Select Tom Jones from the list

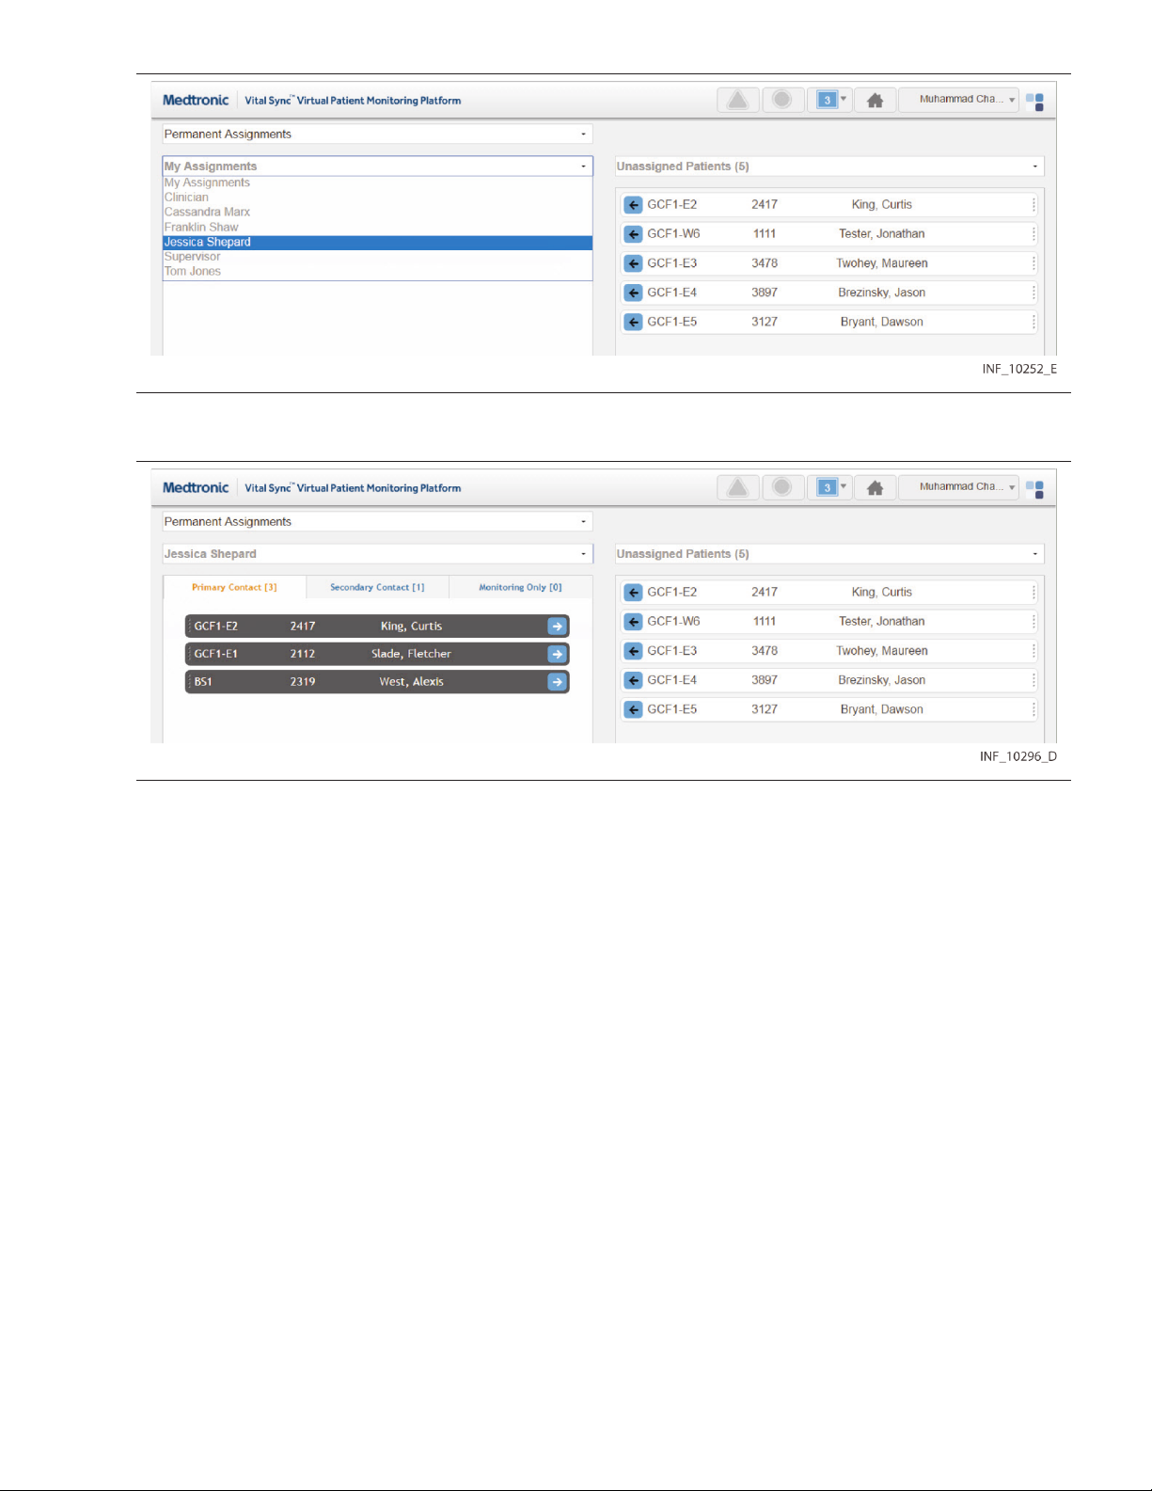click(x=378, y=272)
